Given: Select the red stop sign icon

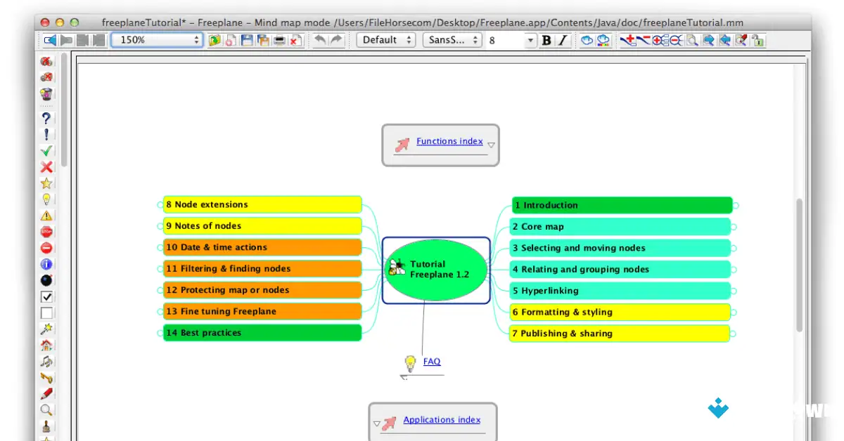Looking at the screenshot, I should (x=46, y=232).
